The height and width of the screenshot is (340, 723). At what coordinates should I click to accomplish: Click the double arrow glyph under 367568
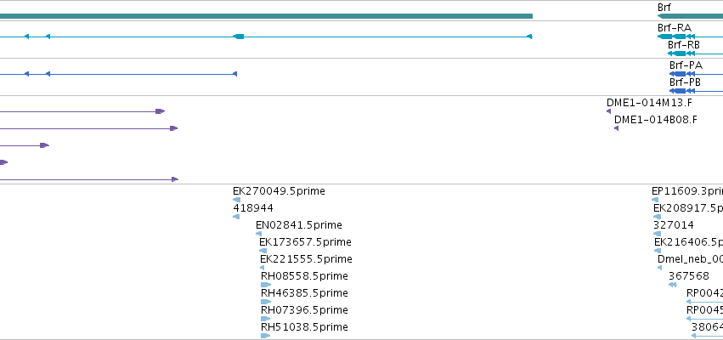coord(673,285)
